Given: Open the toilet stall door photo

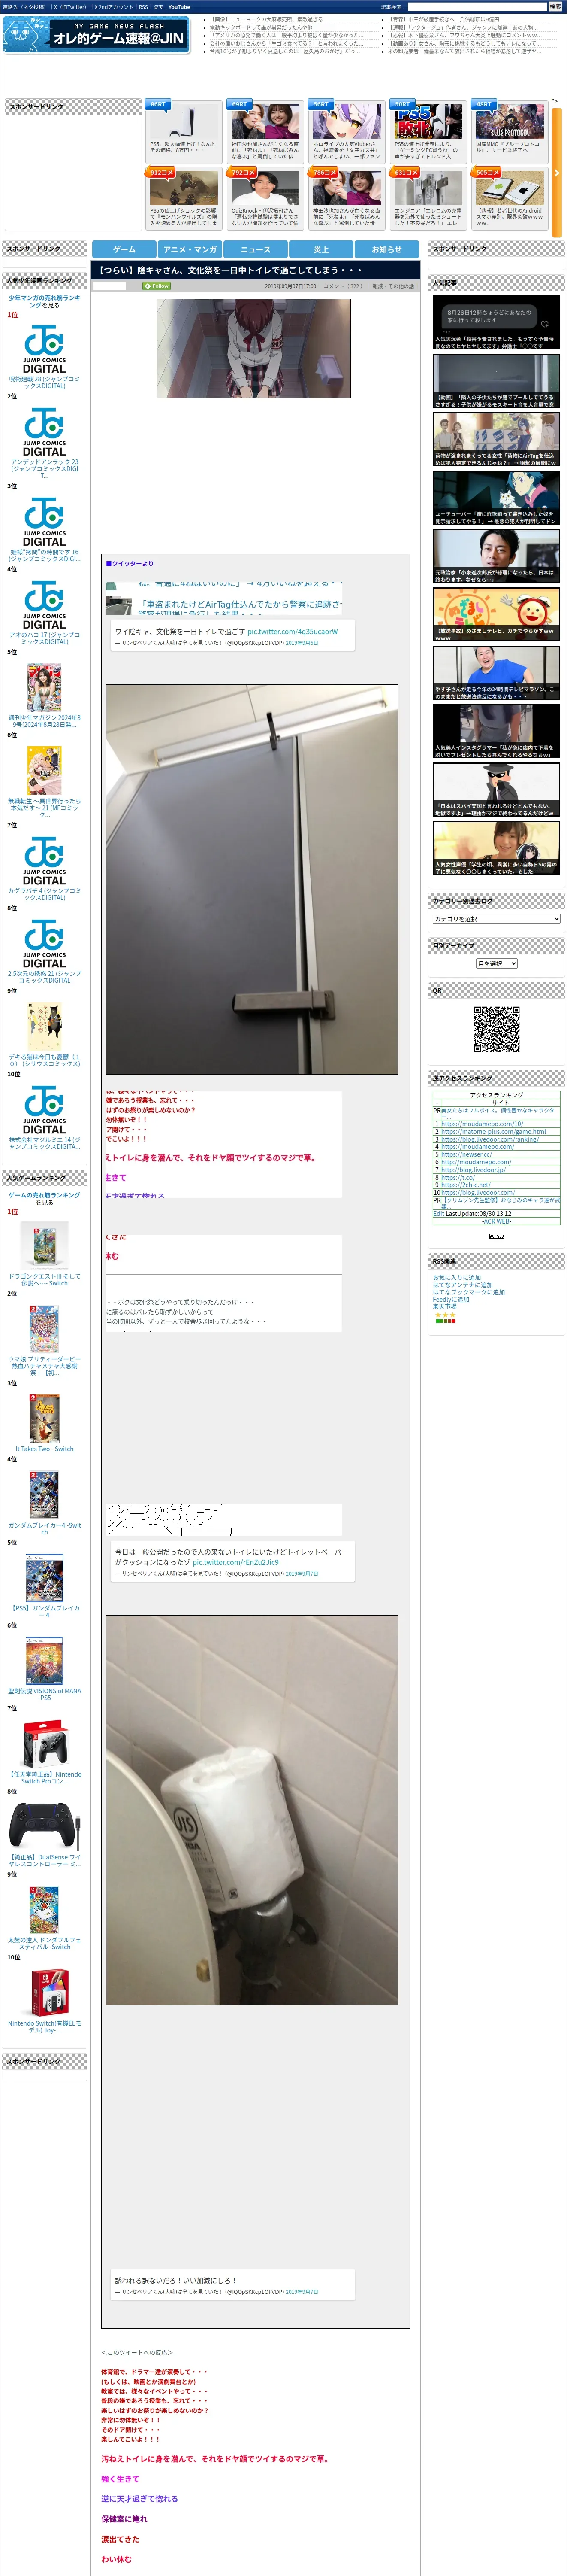Looking at the screenshot, I should pos(252,879).
